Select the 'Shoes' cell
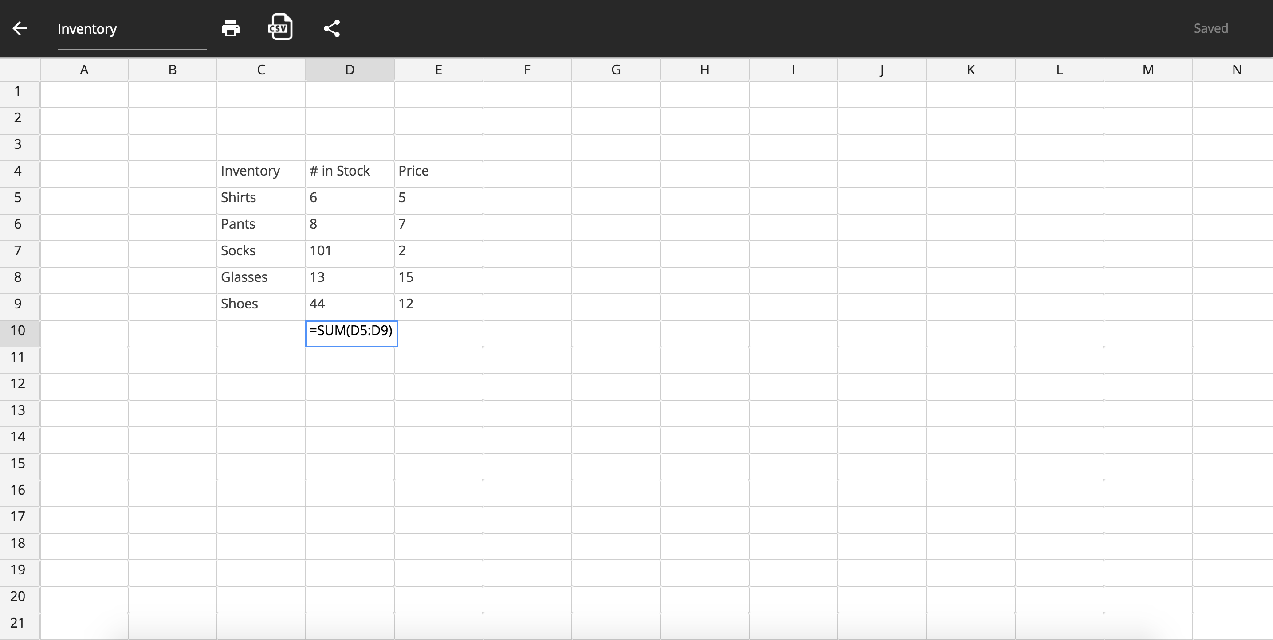Screen dimensions: 1273x640 pyautogui.click(x=261, y=307)
